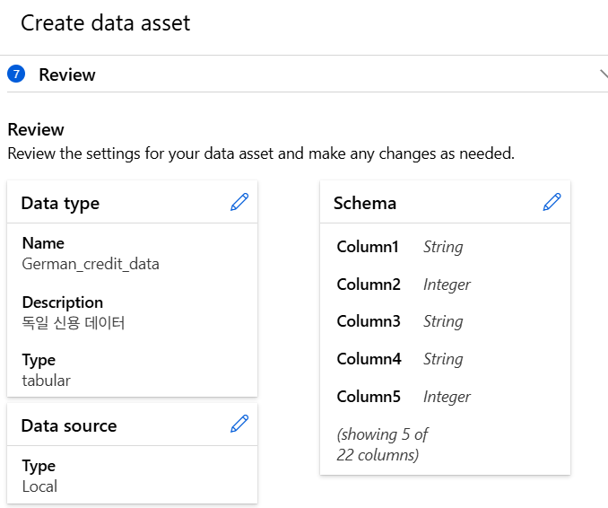Select the German_credit_data name value

[x=90, y=264]
